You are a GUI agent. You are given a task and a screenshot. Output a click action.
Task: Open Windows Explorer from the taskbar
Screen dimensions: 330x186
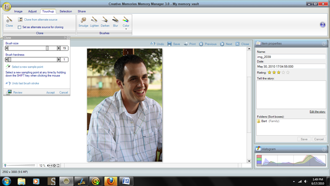tap(21, 181)
